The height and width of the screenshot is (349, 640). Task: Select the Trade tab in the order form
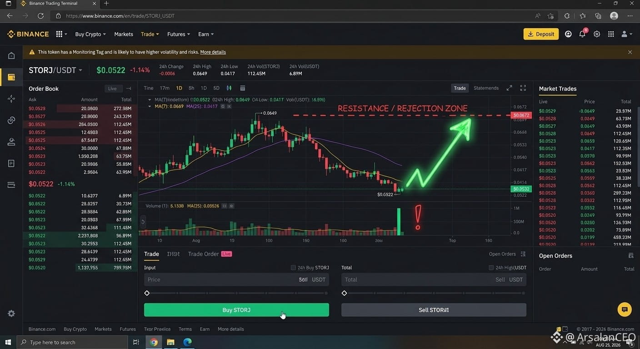(x=151, y=254)
